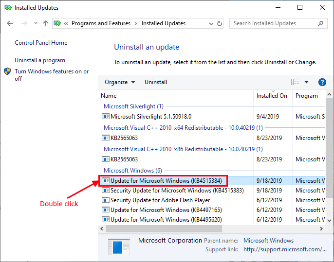
Task: Click the Forward navigation arrow
Action: tap(24, 23)
